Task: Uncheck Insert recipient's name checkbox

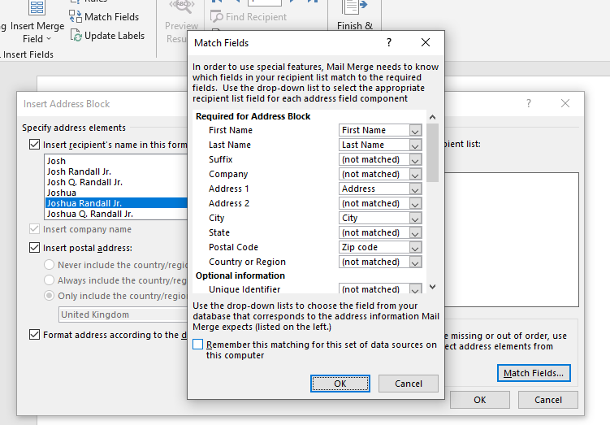Action: click(x=34, y=145)
